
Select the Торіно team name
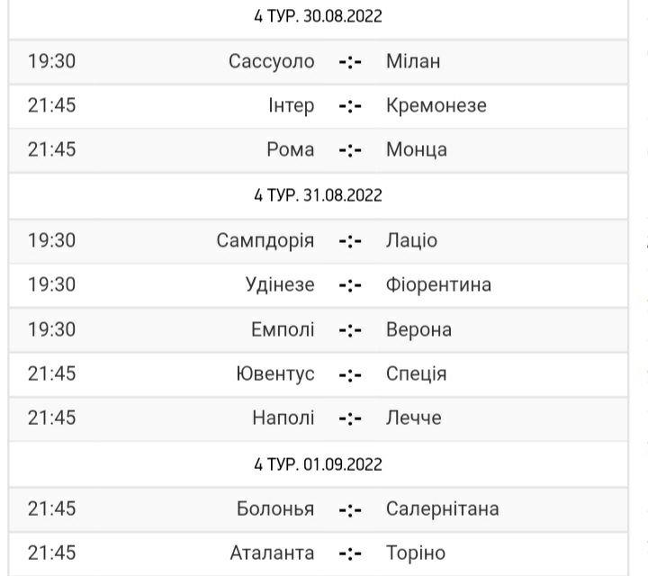pyautogui.click(x=415, y=553)
